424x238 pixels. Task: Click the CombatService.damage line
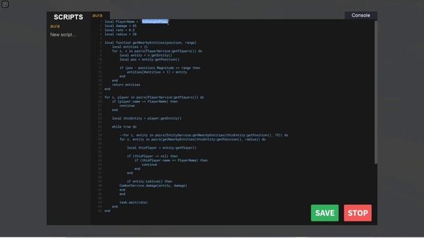(153, 186)
